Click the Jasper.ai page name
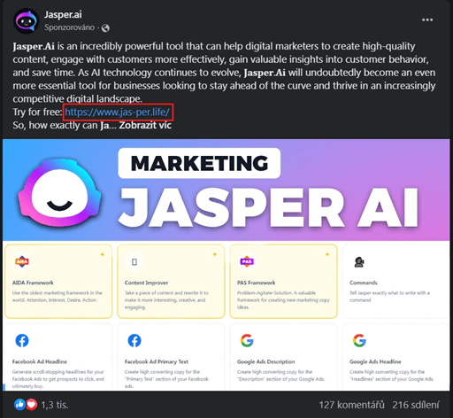Screen dimensions: 453x419 point(63,14)
